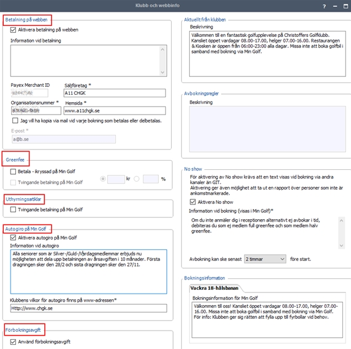Open the 2 timmar cancellation dropdown
The width and height of the screenshot is (351, 349).
265,259
